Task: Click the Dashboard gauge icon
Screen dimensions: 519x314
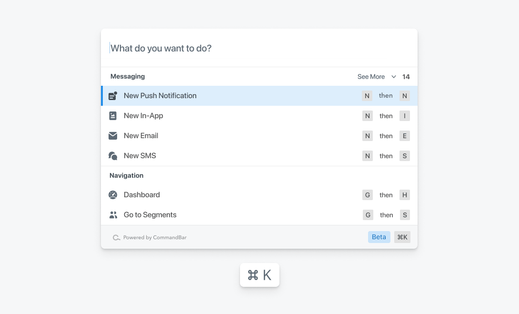Action: (113, 195)
